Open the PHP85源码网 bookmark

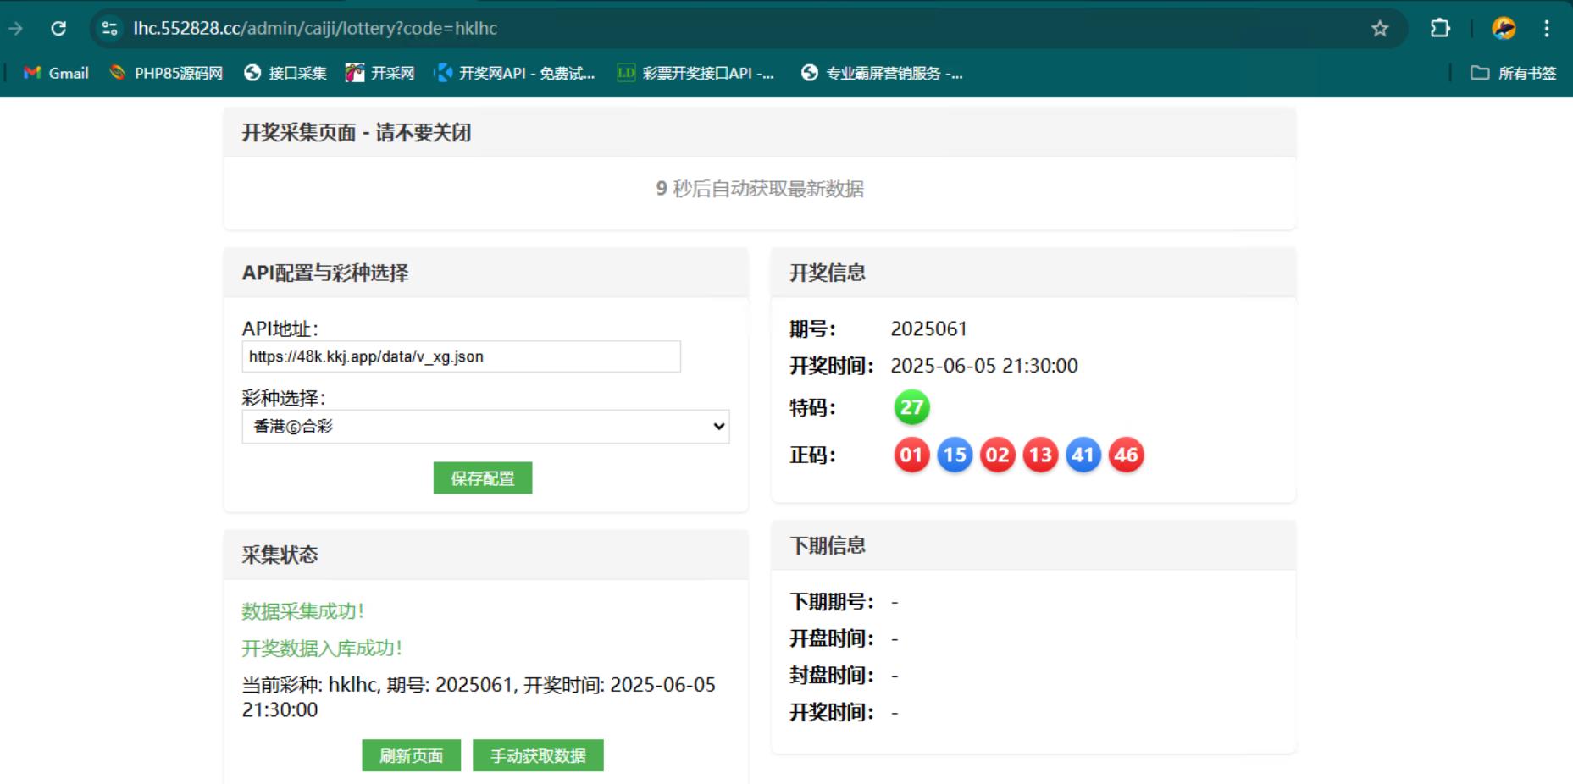(x=166, y=74)
